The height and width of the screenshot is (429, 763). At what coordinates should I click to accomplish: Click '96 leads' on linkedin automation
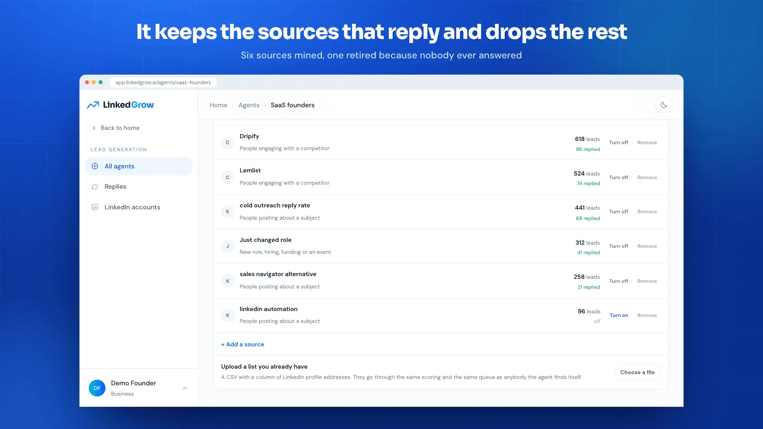pyautogui.click(x=589, y=311)
